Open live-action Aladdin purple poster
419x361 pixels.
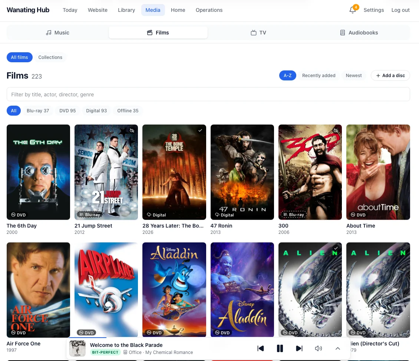pyautogui.click(x=242, y=290)
